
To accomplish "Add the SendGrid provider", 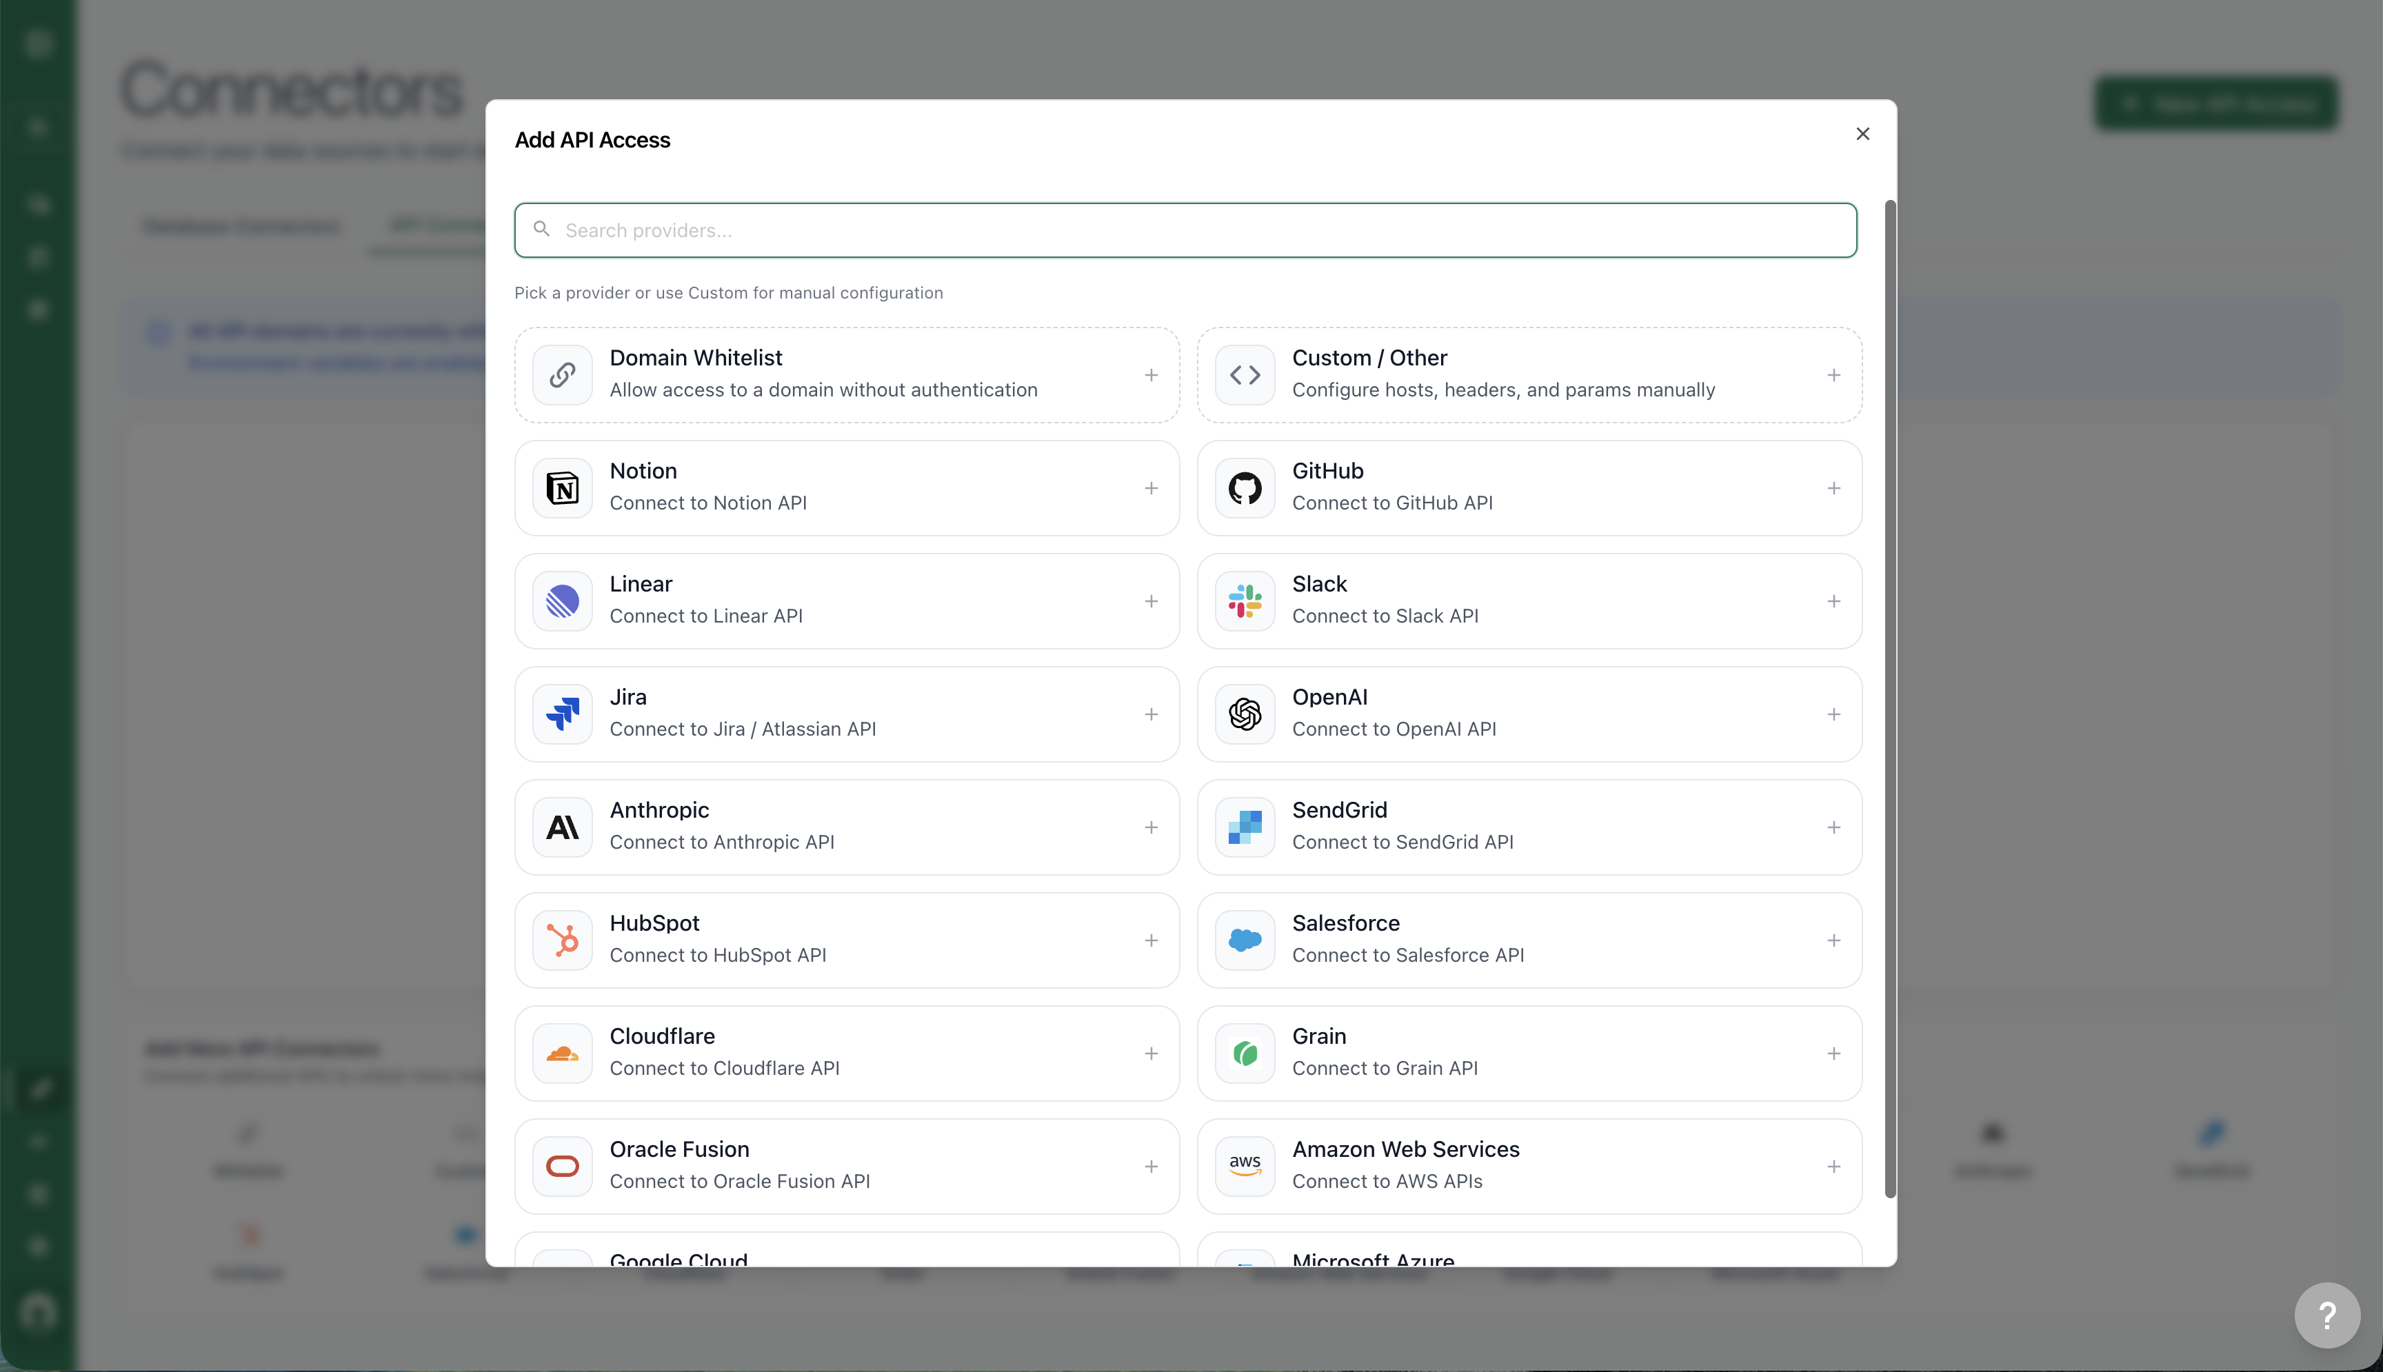I will [1529, 827].
